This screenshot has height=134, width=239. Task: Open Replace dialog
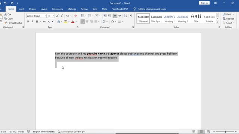coord(228,19)
